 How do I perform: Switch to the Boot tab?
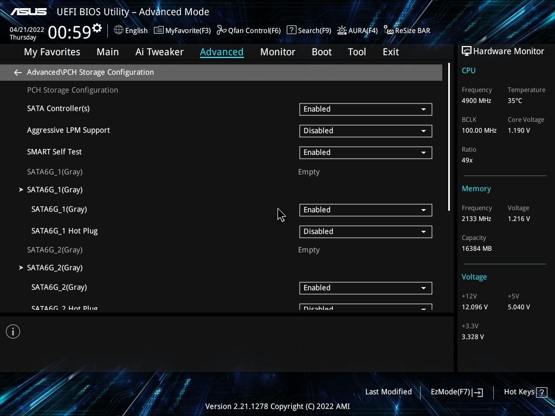pyautogui.click(x=322, y=52)
